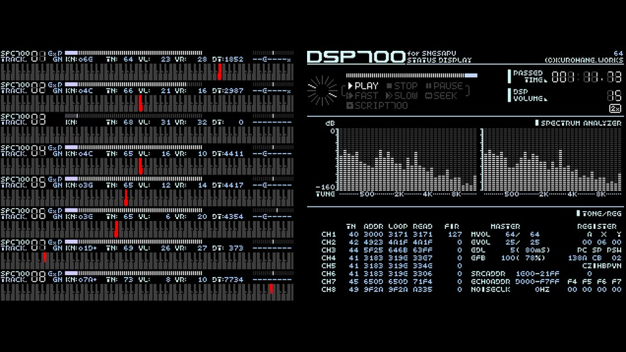
Task: Activate SLOW playback mode
Action: (401, 96)
